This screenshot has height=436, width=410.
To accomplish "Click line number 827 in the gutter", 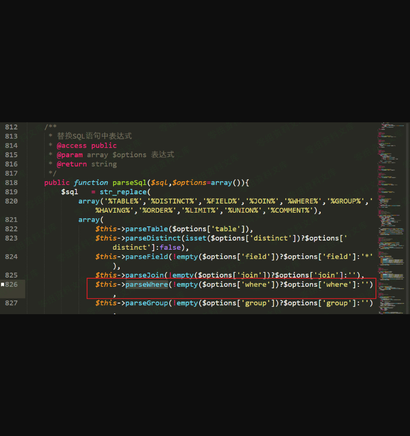I will [x=11, y=303].
